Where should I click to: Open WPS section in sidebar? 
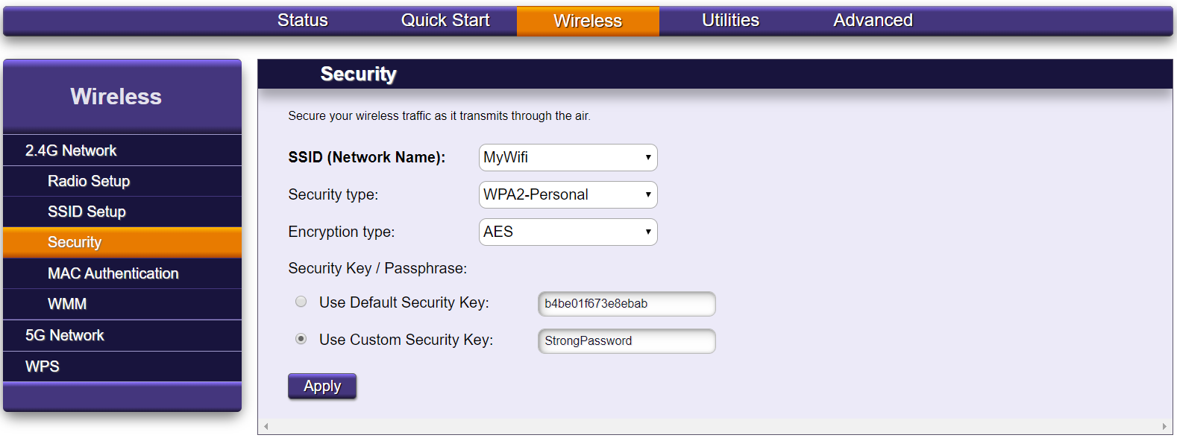[43, 366]
